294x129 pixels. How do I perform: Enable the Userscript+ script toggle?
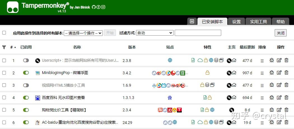26,60
